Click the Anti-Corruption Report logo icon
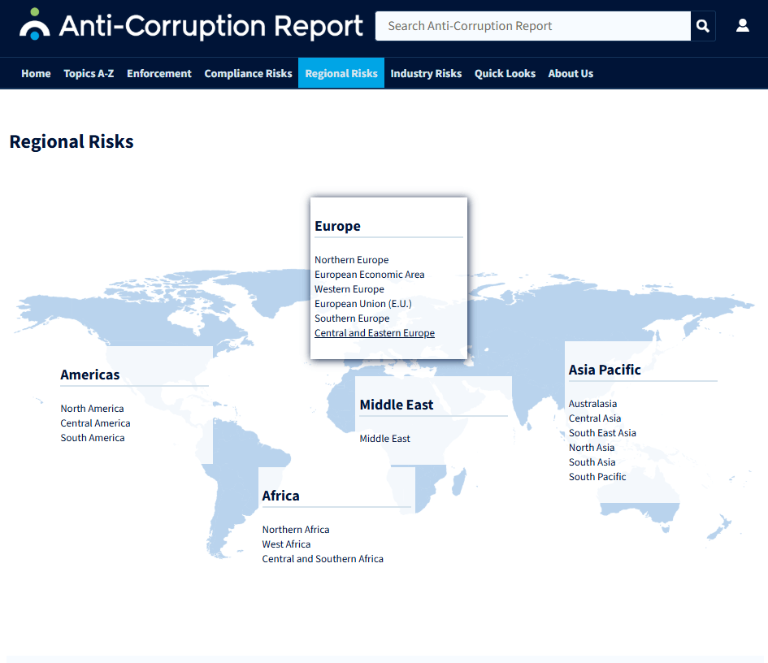The height and width of the screenshot is (663, 768). tap(34, 24)
